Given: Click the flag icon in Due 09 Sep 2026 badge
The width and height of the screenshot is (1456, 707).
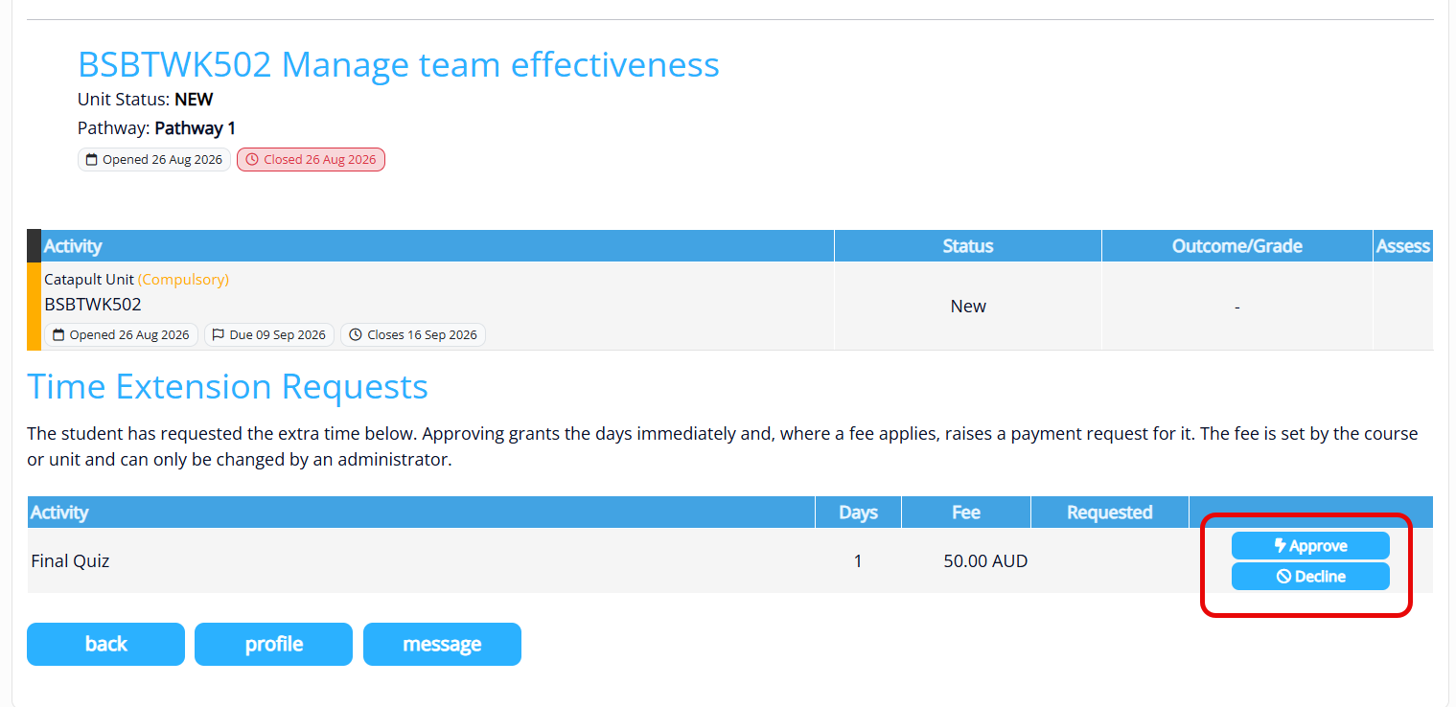Looking at the screenshot, I should pos(218,335).
